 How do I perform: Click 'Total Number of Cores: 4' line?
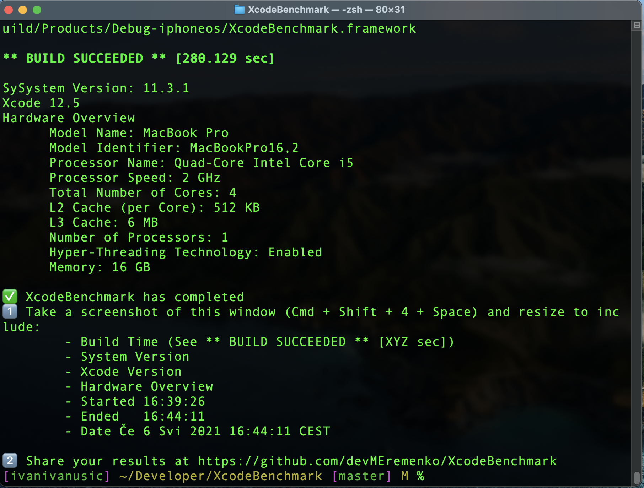point(143,193)
